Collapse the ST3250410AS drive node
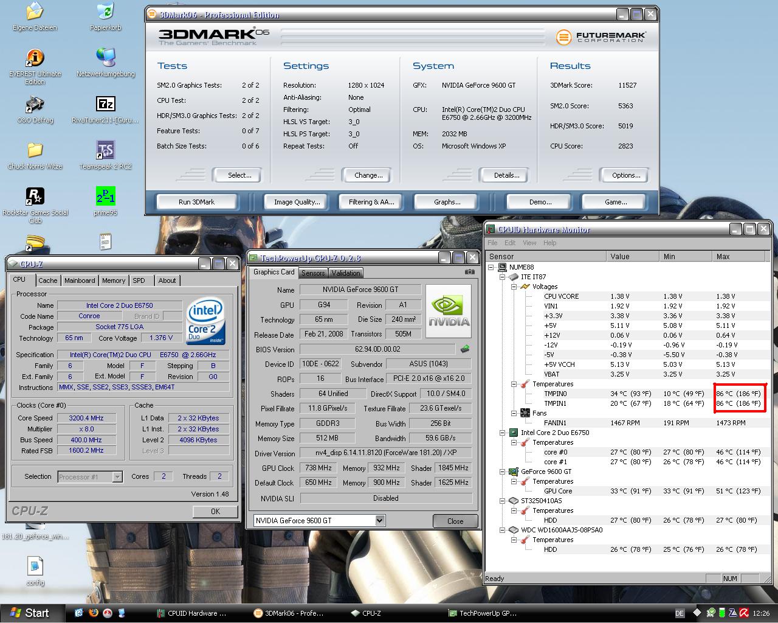 (x=503, y=501)
